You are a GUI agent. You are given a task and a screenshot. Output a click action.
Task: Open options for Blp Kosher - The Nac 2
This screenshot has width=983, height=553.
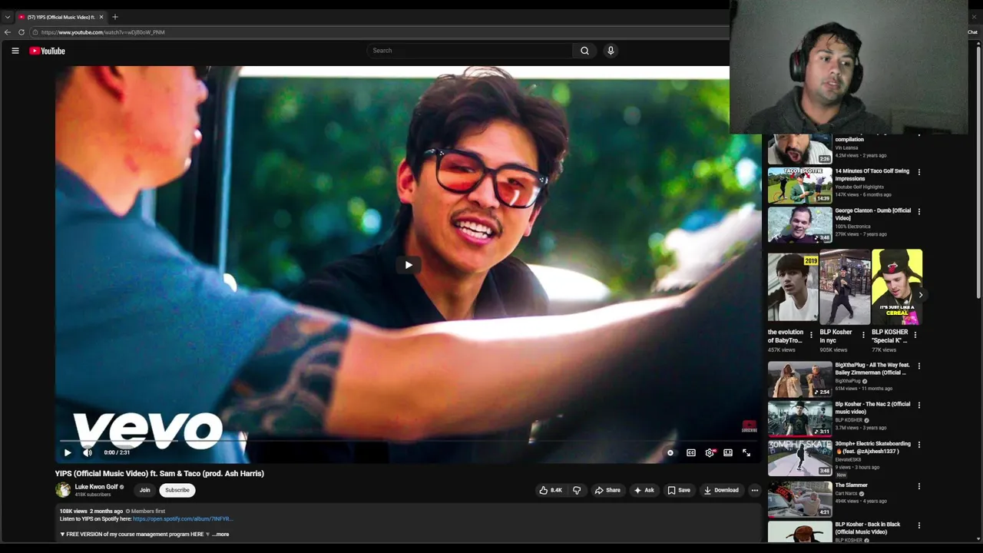(x=918, y=405)
